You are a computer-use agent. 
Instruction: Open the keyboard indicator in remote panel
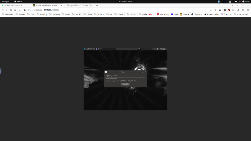pyautogui.click(x=139, y=49)
